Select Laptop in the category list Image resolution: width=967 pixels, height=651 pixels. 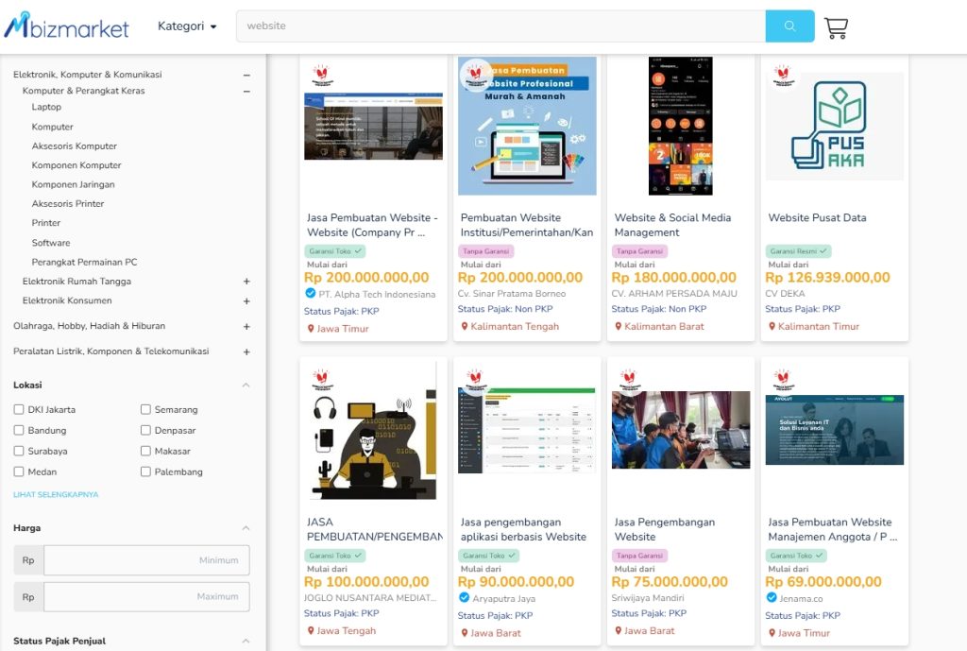46,108
